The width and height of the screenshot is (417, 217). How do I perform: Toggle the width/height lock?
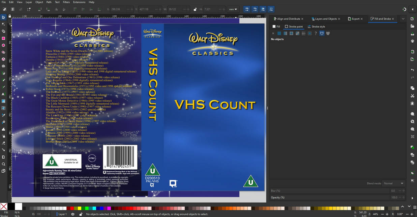coord(195,9)
